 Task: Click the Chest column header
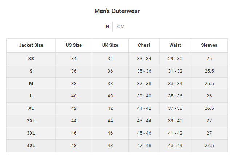click(x=144, y=45)
